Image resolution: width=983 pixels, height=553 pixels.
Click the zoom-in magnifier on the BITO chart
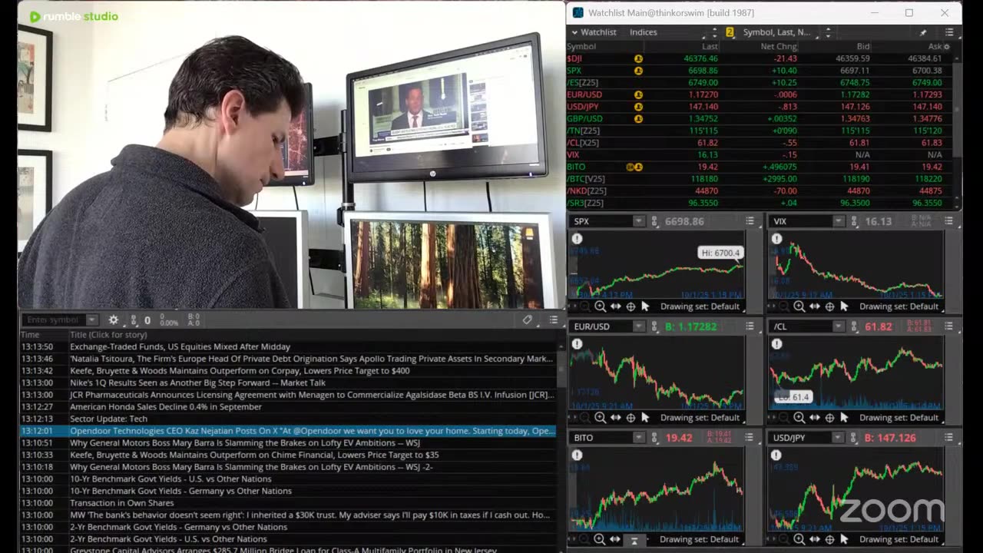point(600,539)
